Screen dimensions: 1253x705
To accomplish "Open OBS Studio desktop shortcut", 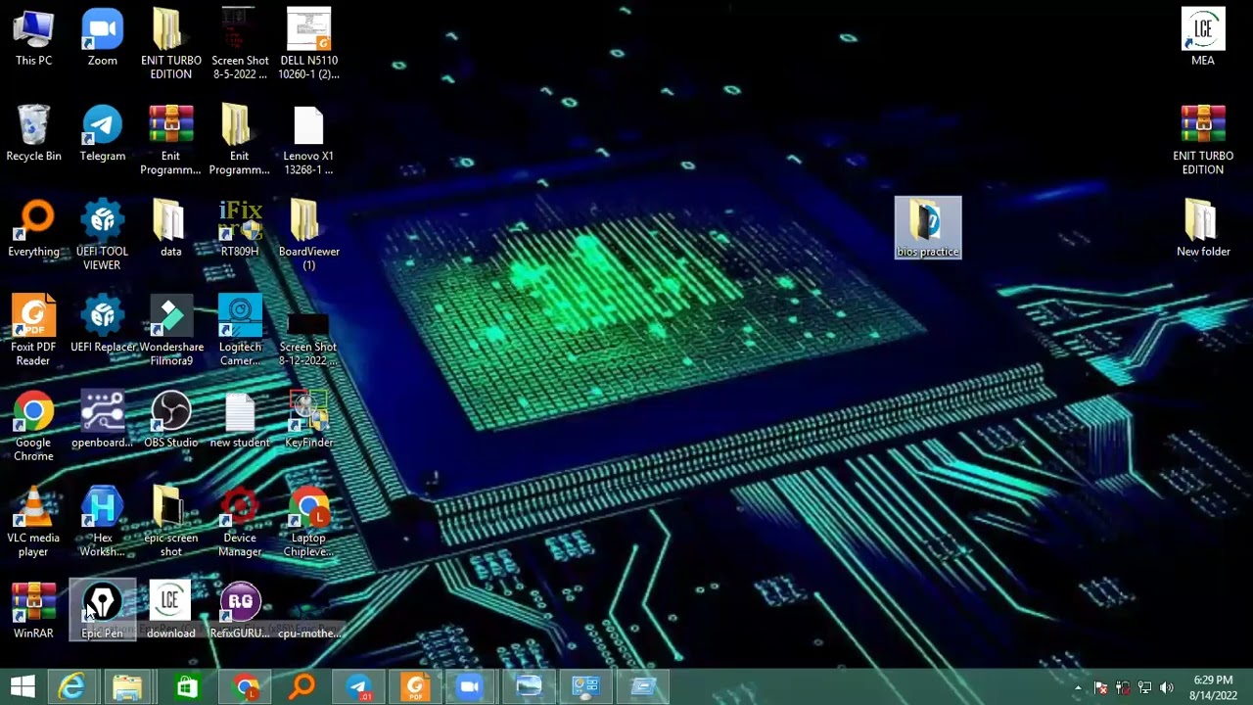I will (171, 420).
